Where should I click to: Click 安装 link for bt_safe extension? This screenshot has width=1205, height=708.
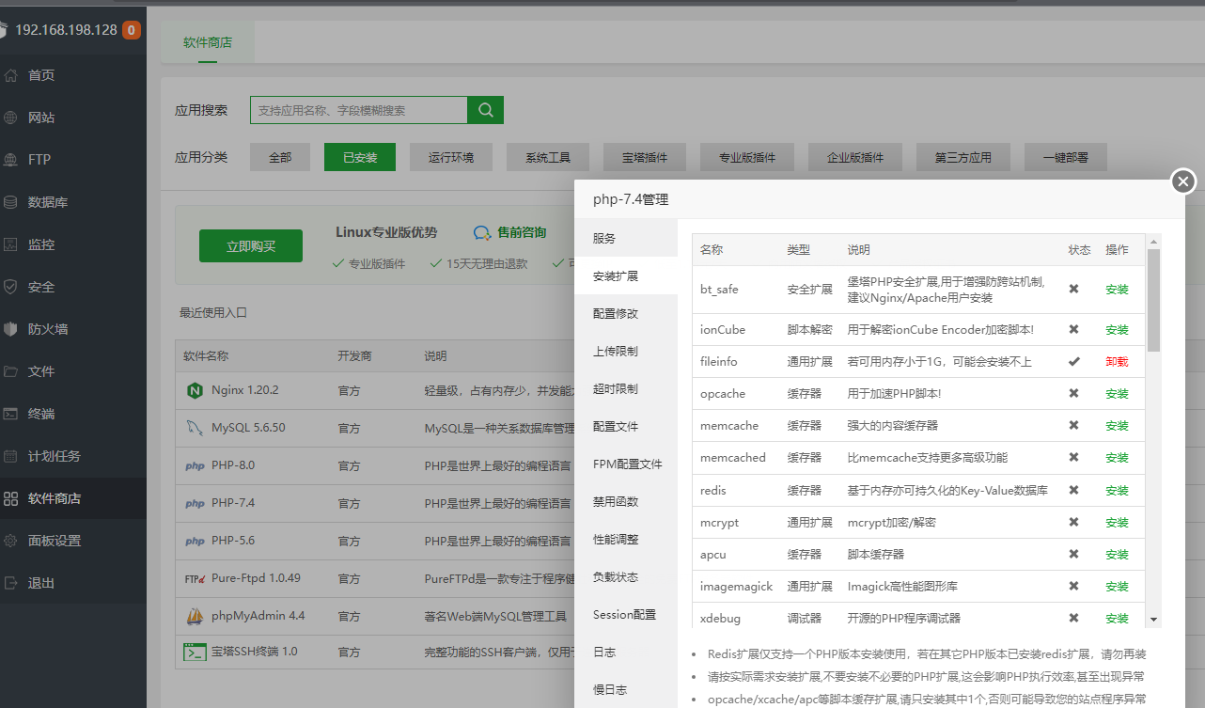point(1117,290)
